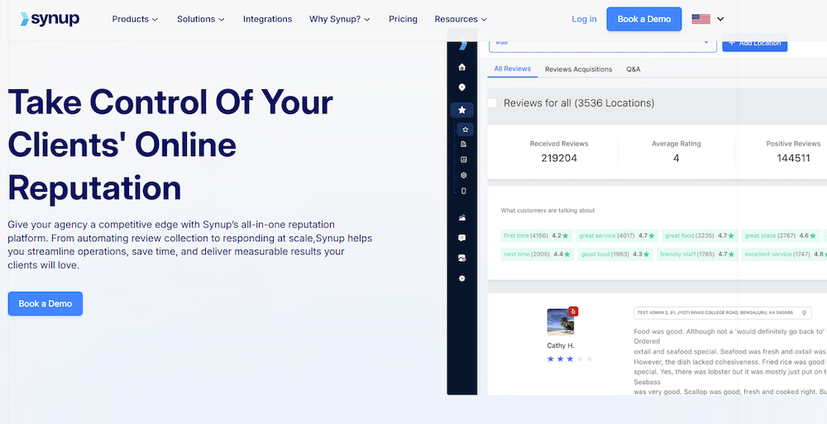Viewport: 827px width, 424px height.
Task: Click the highlighted star reviews sidebar icon
Action: coord(461,110)
